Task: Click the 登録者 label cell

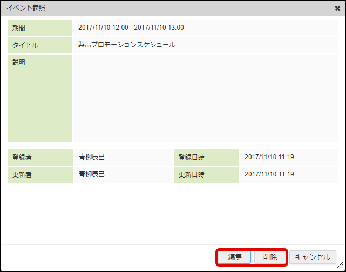Action: pyautogui.click(x=40, y=158)
